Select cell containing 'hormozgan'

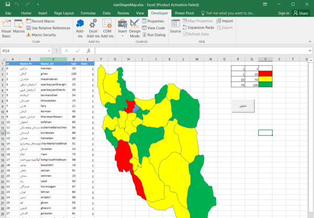(x=53, y=187)
